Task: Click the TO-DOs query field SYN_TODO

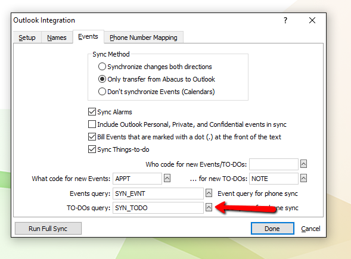Action: point(158,208)
